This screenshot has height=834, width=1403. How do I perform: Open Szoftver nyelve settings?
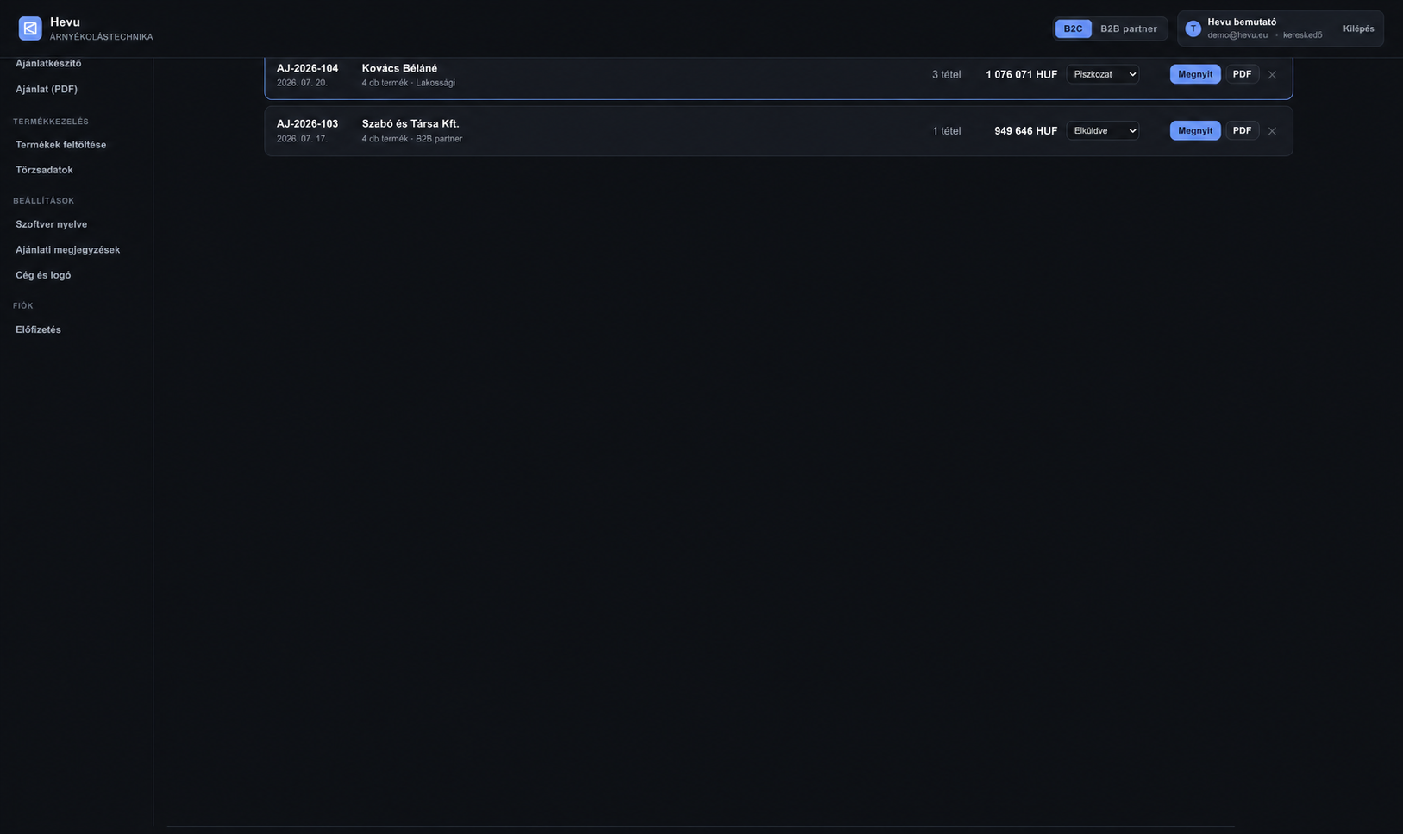pos(51,224)
